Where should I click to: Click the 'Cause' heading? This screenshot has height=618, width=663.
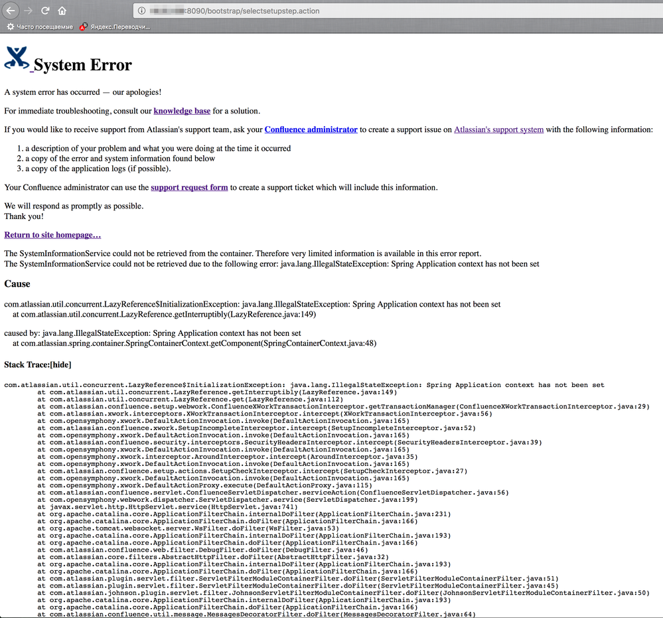coord(17,284)
